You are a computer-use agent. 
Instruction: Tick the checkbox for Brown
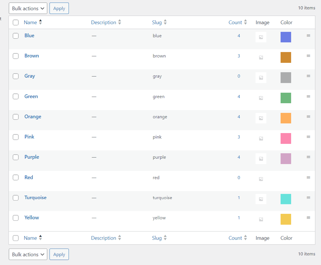(x=16, y=56)
